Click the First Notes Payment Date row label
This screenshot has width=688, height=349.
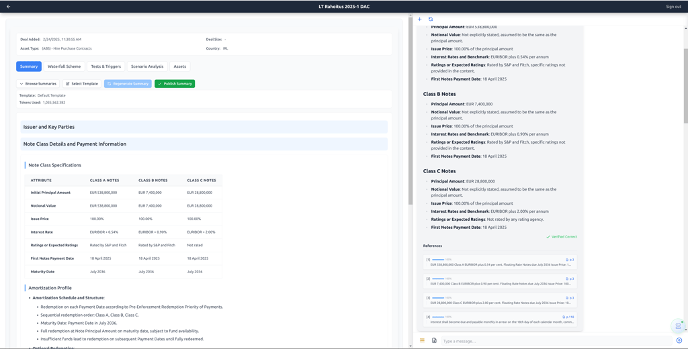[x=54, y=258]
